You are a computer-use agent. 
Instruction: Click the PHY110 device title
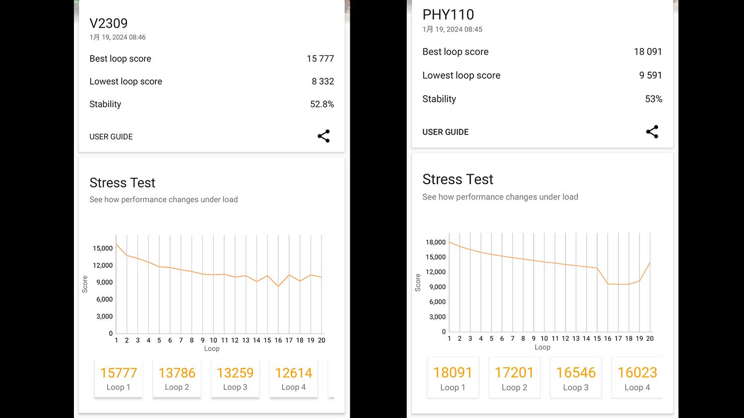pos(448,15)
